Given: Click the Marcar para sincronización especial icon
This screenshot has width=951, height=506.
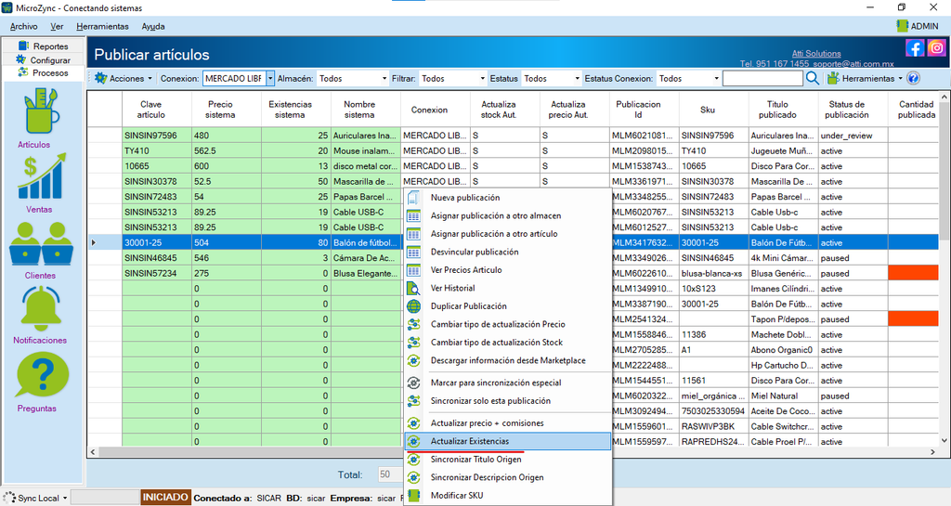Looking at the screenshot, I should tap(413, 383).
